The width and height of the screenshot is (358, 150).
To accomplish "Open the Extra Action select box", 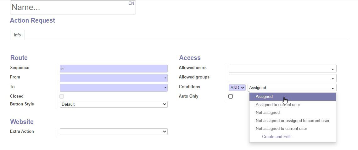I will pos(114,131).
